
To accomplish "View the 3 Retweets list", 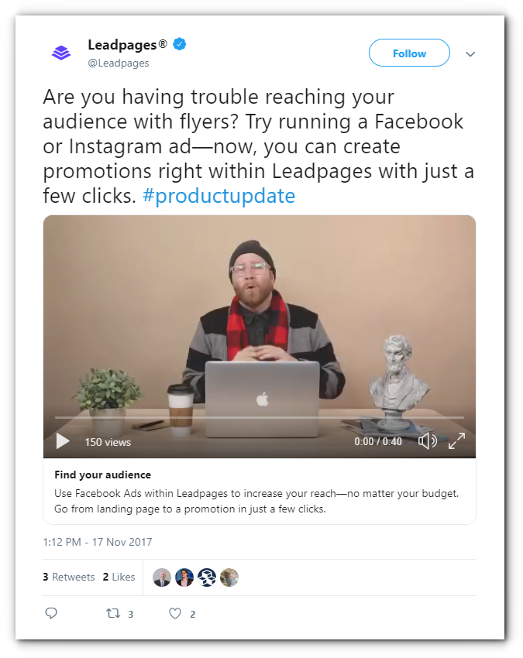I will pyautogui.click(x=69, y=577).
